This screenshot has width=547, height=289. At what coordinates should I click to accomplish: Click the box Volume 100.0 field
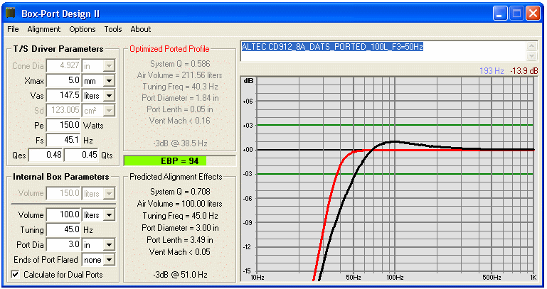click(63, 215)
